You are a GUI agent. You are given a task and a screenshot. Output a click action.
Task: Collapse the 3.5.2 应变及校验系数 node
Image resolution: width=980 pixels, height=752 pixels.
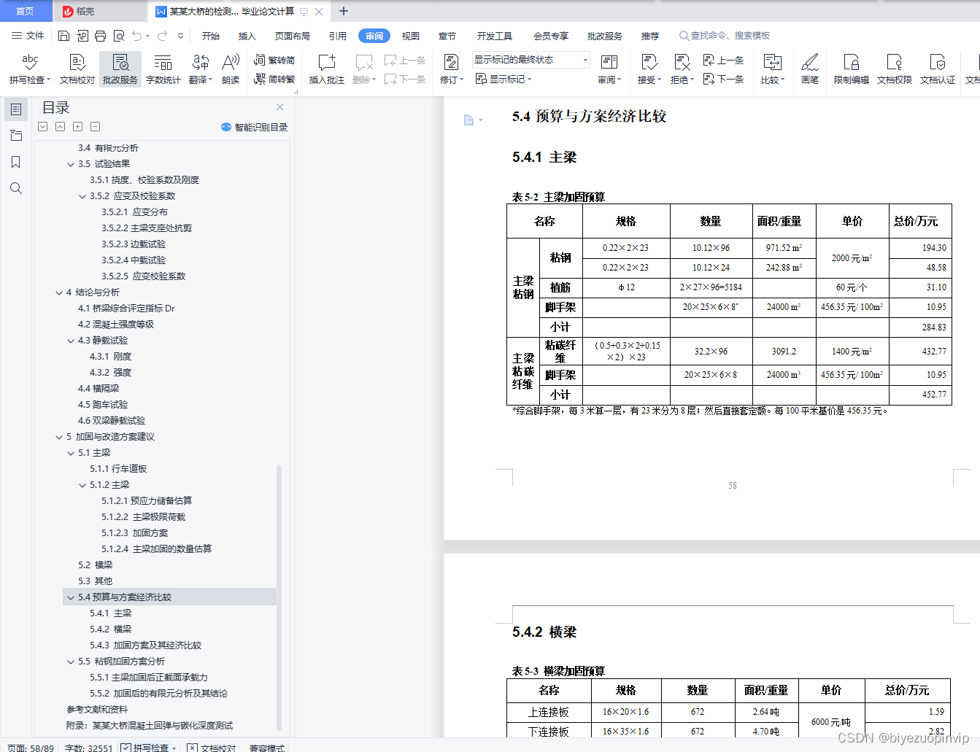tap(82, 196)
